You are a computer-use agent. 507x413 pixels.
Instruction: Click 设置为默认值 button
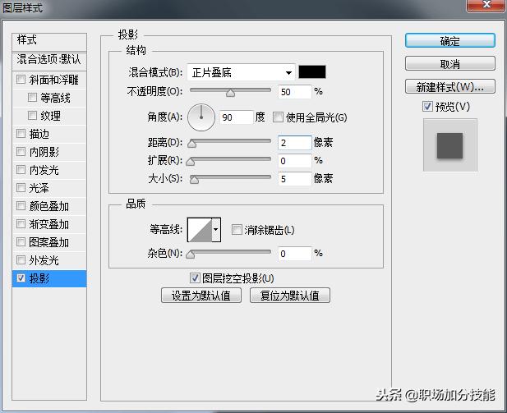201,296
